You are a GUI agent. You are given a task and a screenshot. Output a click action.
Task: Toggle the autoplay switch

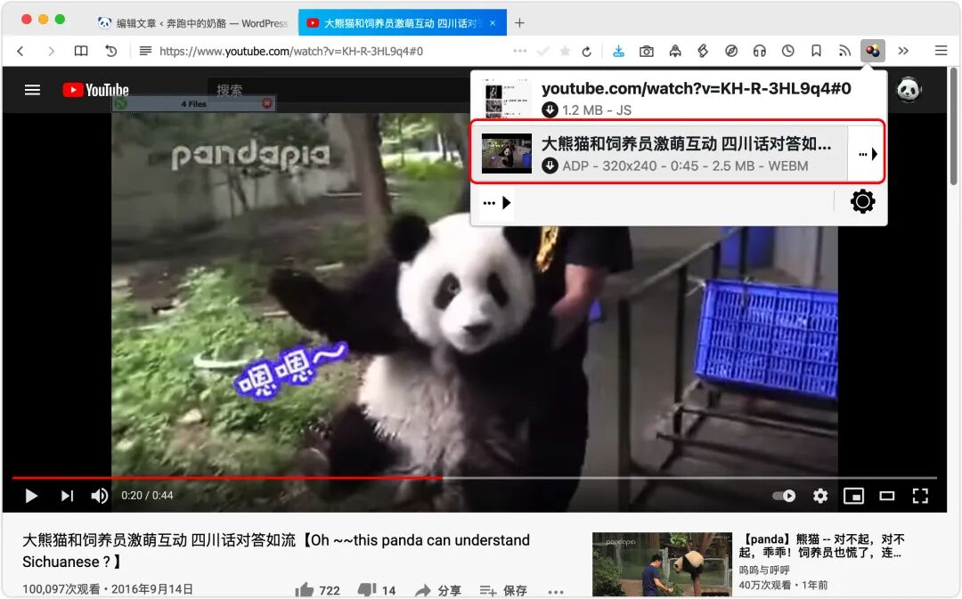[x=784, y=496]
